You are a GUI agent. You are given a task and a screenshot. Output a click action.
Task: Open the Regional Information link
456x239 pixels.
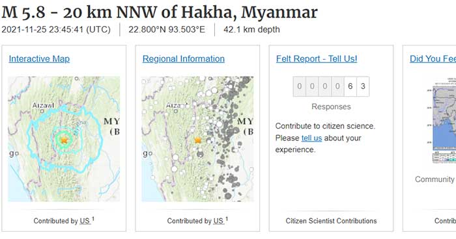pos(184,59)
